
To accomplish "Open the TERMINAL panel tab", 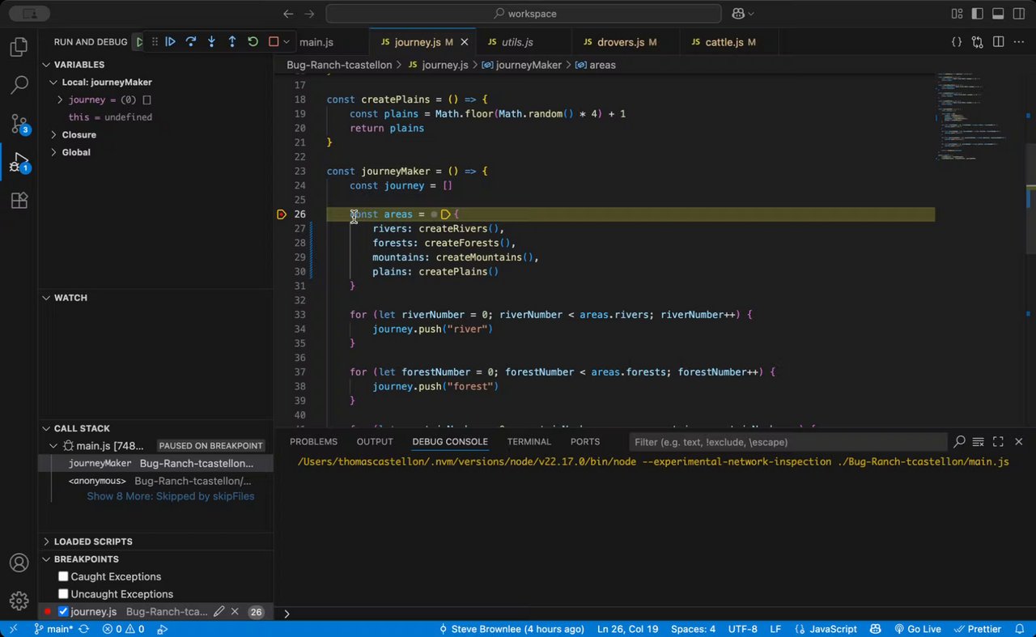I will (529, 442).
